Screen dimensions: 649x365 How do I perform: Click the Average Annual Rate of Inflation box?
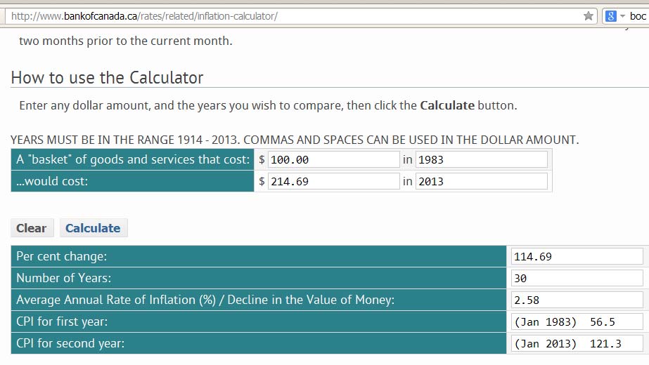577,300
